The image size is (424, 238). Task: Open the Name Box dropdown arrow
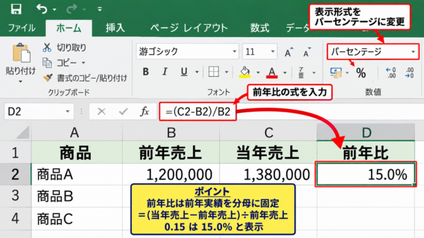[68, 112]
